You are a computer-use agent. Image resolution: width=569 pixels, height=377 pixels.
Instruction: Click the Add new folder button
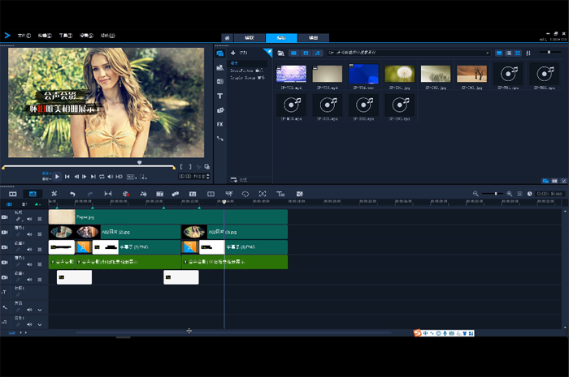coord(234,53)
